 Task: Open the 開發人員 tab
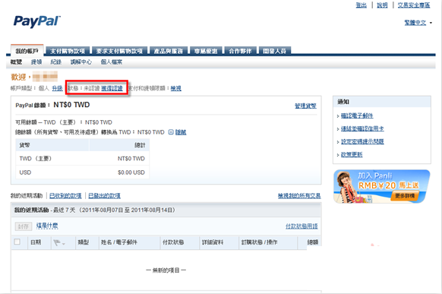point(275,51)
